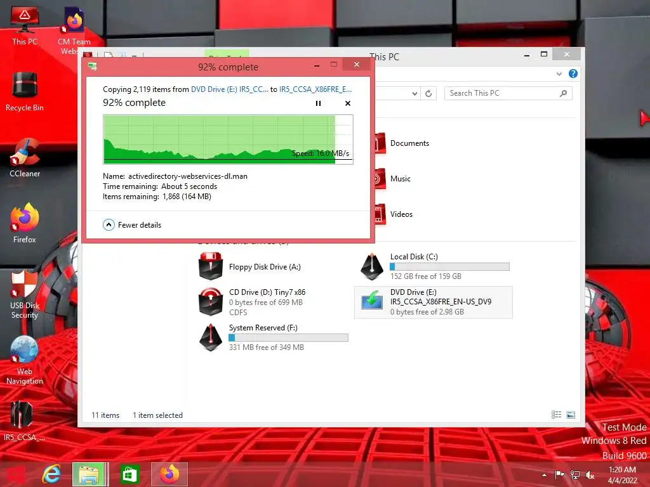This screenshot has width=650, height=487.
Task: Switch to details view in status bar
Action: (x=556, y=415)
